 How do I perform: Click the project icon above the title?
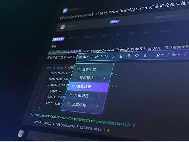(65, 11)
